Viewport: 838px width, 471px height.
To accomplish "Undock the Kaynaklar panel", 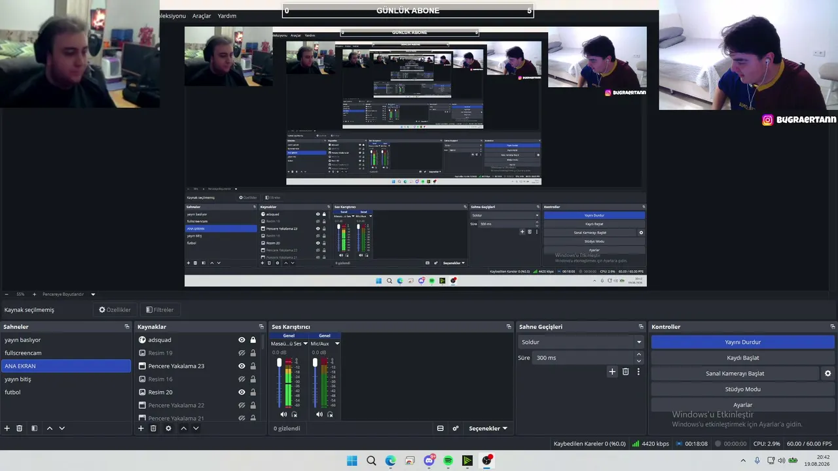I will (x=261, y=326).
